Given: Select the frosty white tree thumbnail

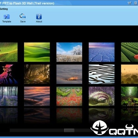Looking at the screenshot, I should (x=69, y=52).
